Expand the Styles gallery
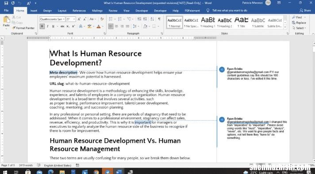 (285, 26)
